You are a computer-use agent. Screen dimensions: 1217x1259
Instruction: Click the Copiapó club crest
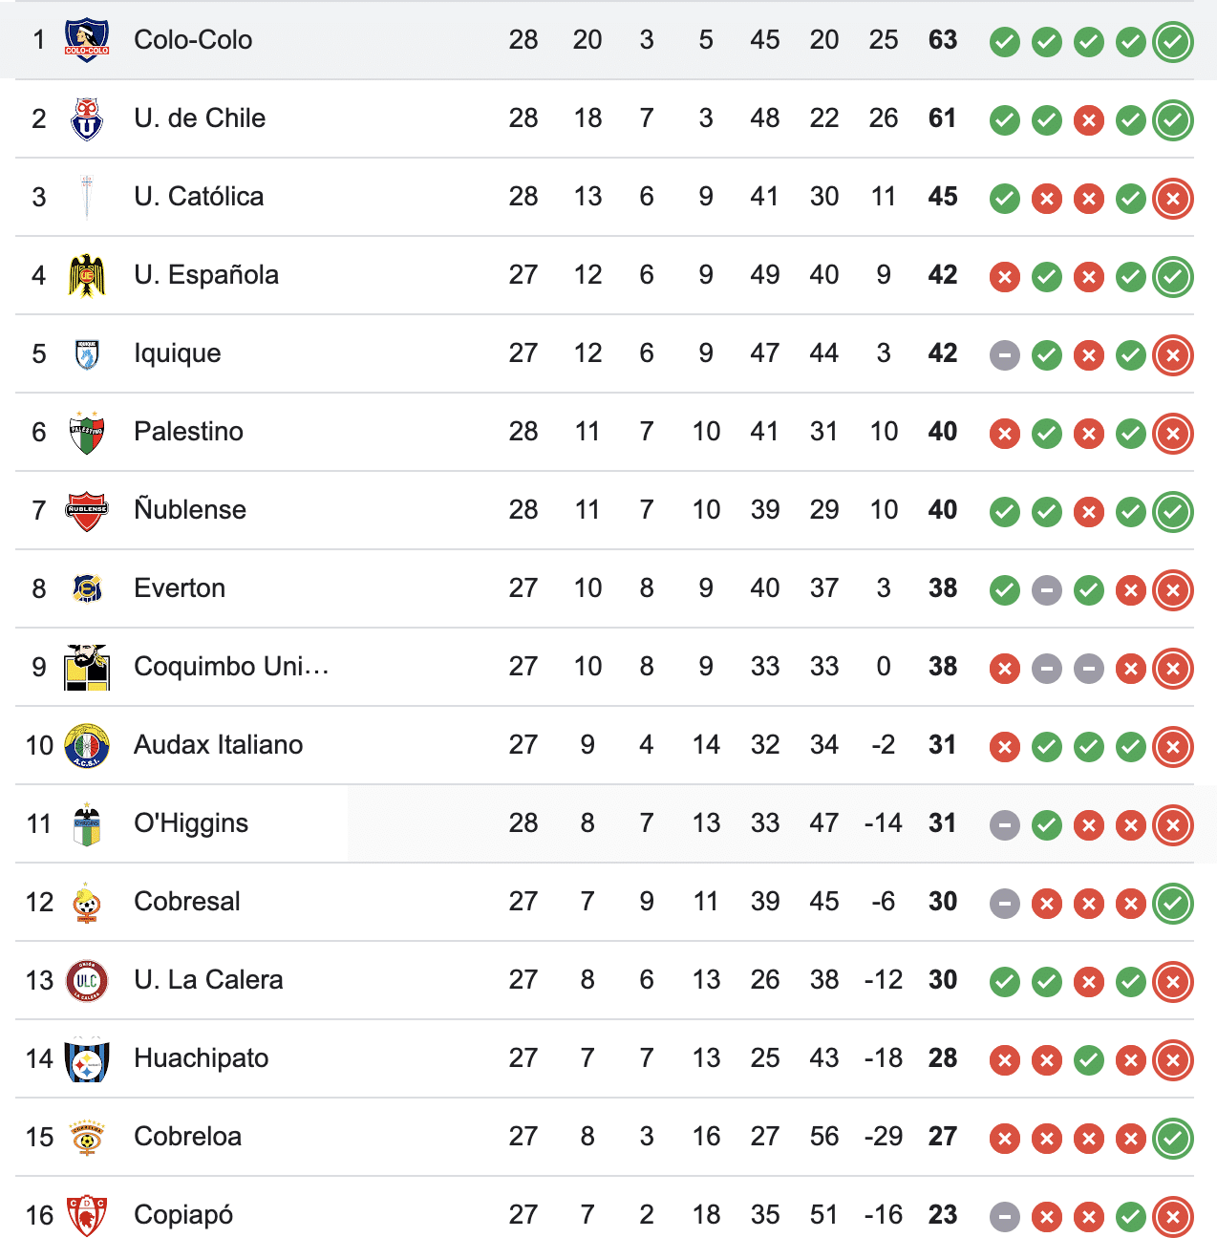point(87,1215)
